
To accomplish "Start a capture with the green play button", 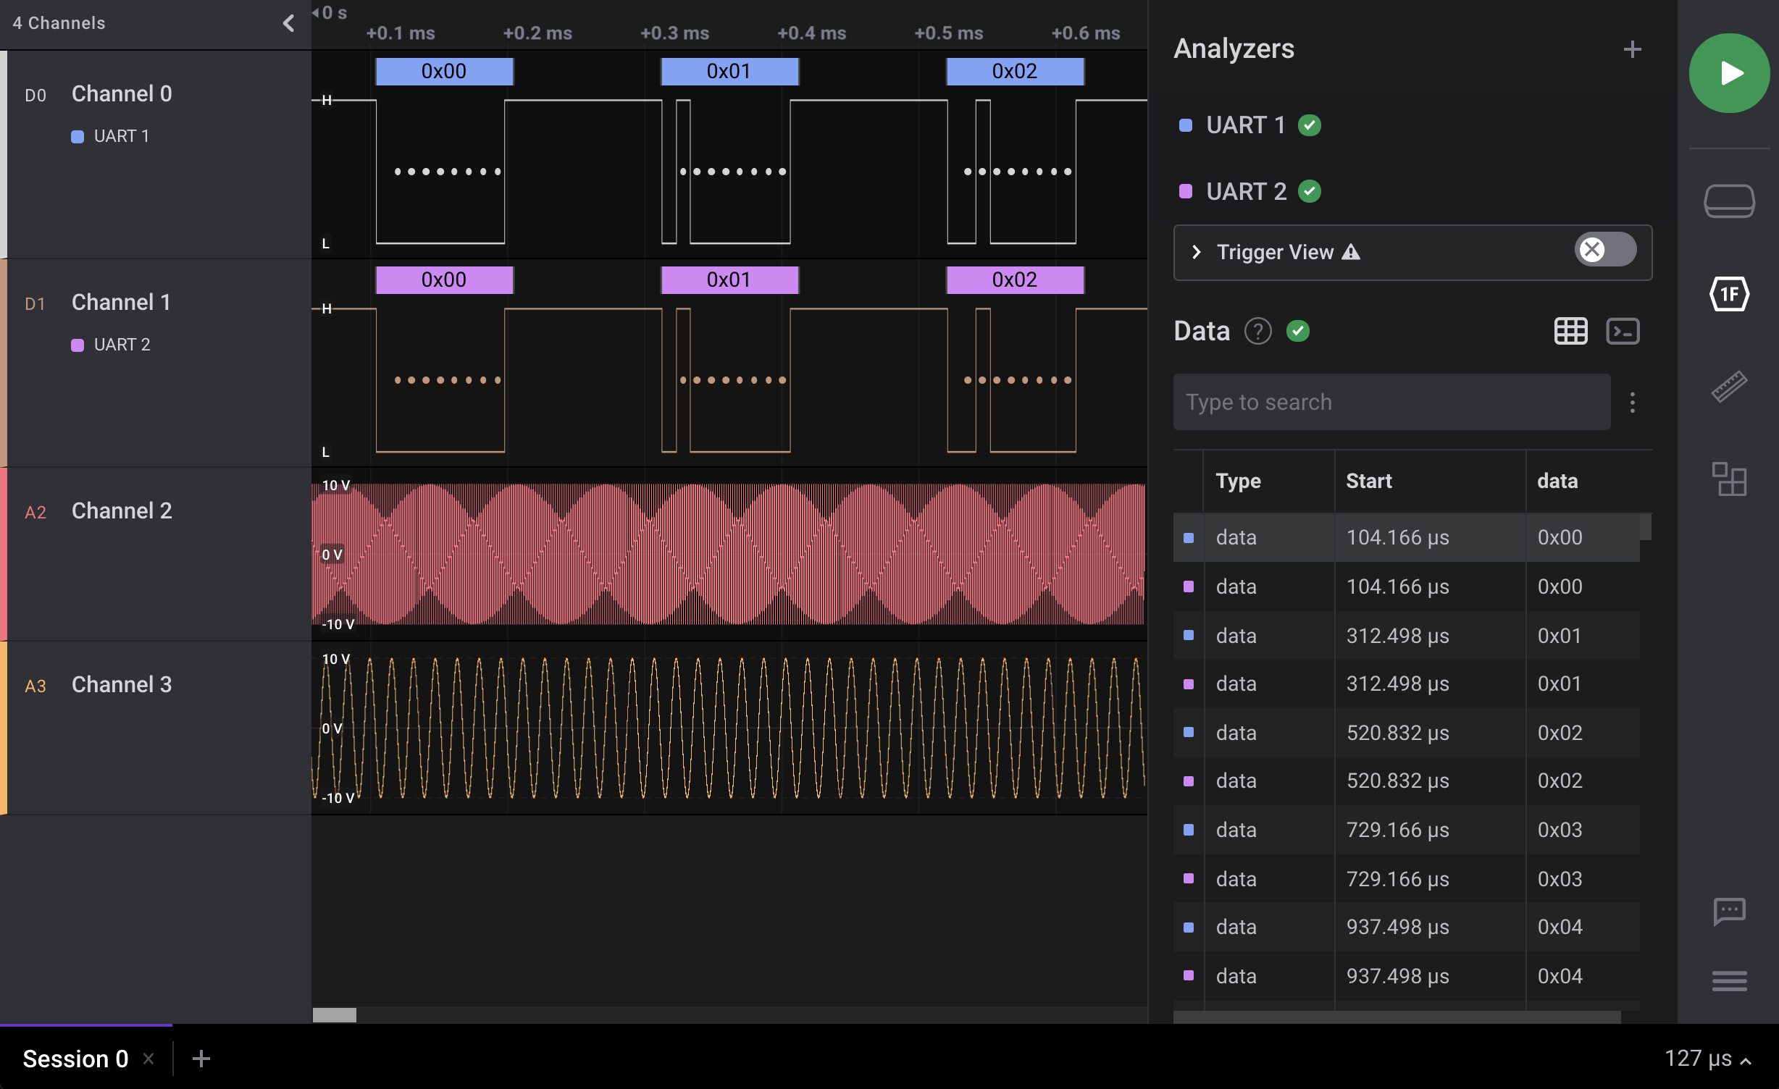I will pyautogui.click(x=1729, y=72).
